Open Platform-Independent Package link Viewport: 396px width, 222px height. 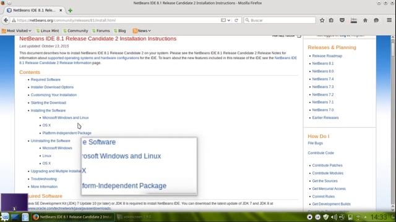pyautogui.click(x=67, y=133)
